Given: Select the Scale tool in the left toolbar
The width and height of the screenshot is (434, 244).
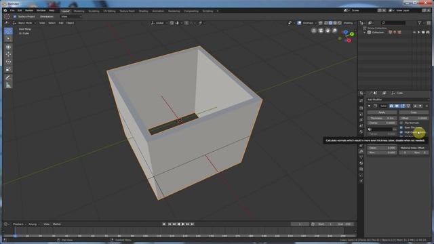Looking at the screenshot, I should pyautogui.click(x=8, y=69).
